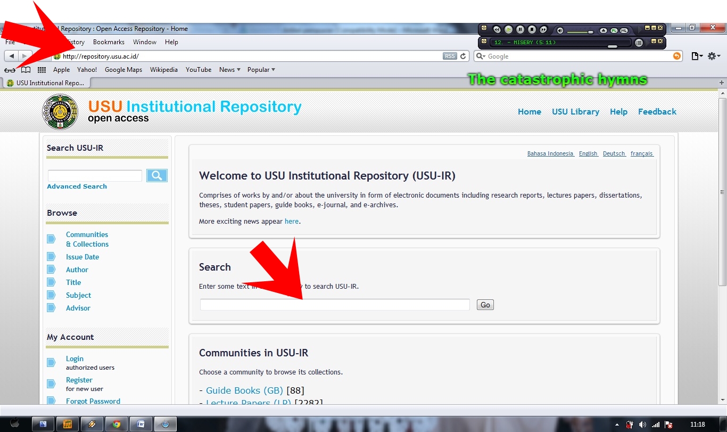
Task: Open Yahoo! bookmark
Action: click(x=87, y=70)
